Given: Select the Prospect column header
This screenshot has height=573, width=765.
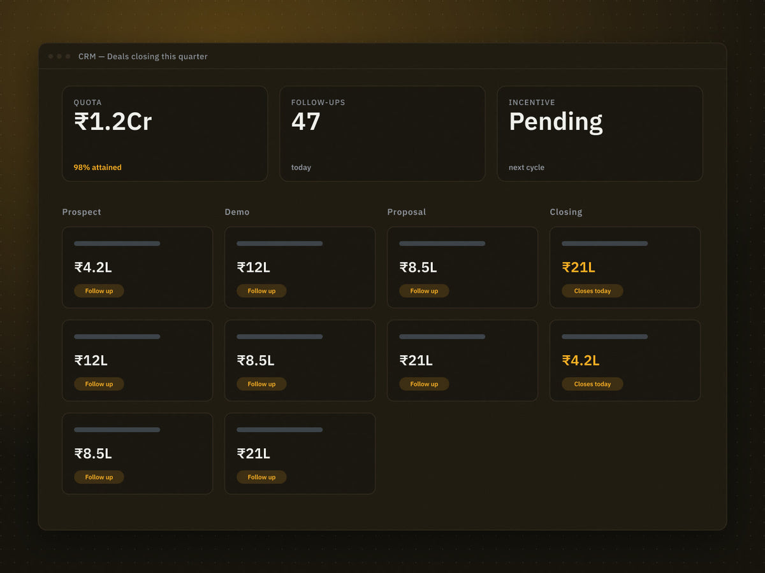Looking at the screenshot, I should coord(82,212).
